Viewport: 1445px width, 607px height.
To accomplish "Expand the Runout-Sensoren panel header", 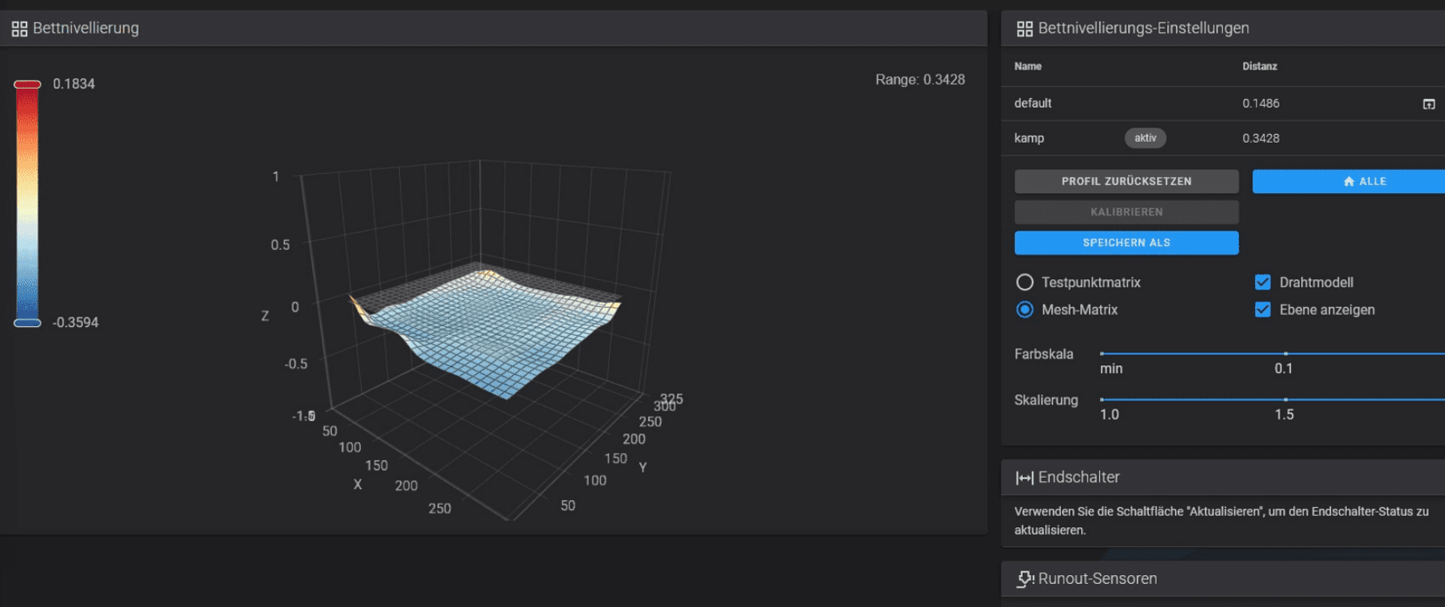I will [1223, 579].
